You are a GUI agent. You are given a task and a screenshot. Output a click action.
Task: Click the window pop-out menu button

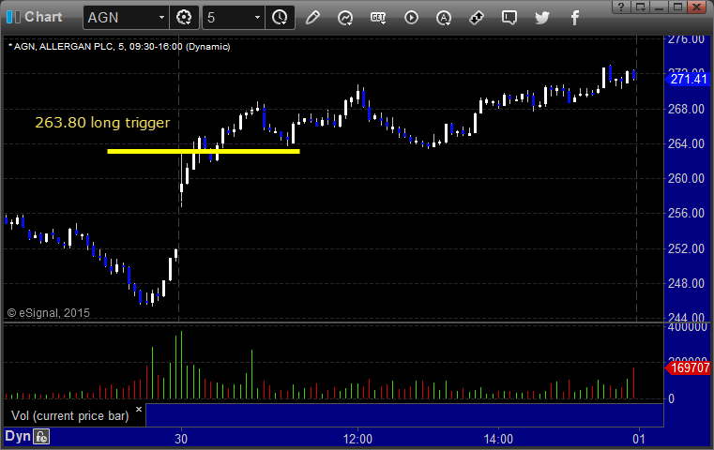[x=641, y=7]
